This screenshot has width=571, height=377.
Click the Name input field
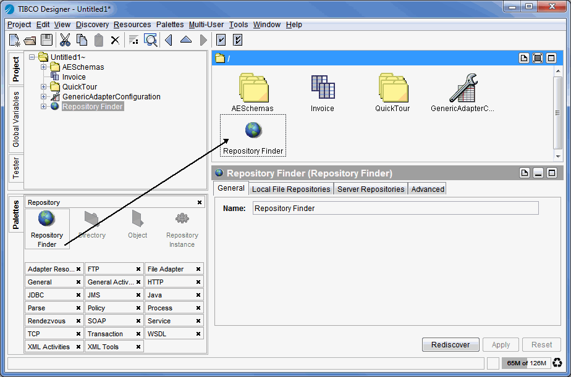395,209
